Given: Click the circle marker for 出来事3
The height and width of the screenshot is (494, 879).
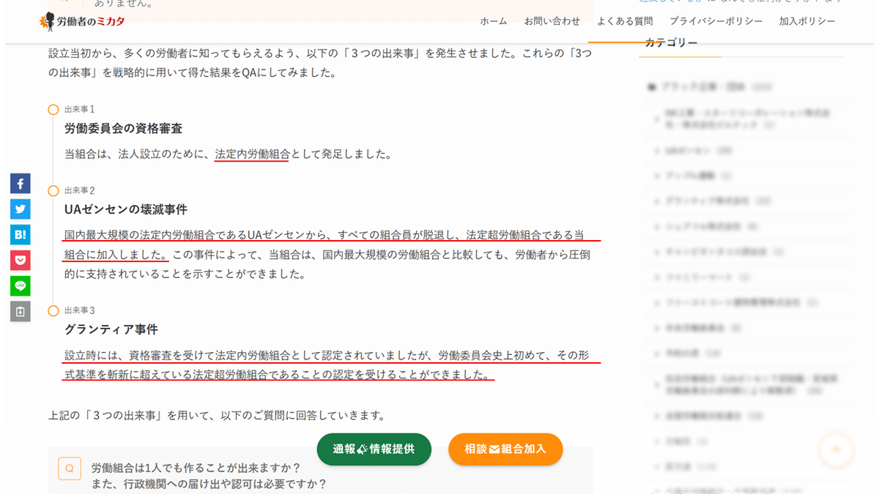Looking at the screenshot, I should coord(53,311).
